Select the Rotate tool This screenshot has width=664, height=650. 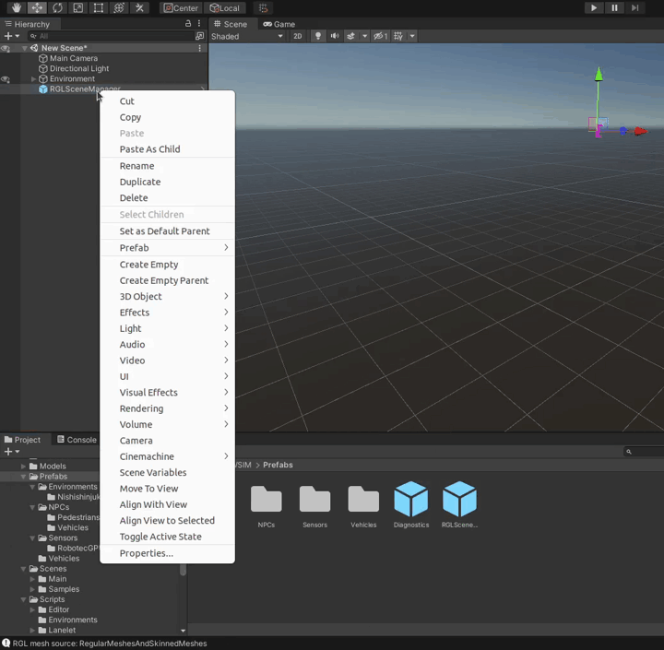coord(57,7)
